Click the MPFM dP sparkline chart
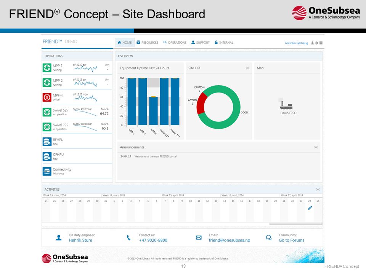Viewport: 366px width, 274px height. click(x=86, y=98)
